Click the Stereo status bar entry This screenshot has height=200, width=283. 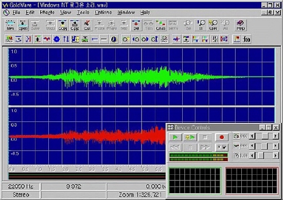click(21, 195)
